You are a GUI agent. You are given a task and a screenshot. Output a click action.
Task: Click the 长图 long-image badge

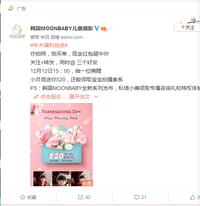click(x=87, y=183)
